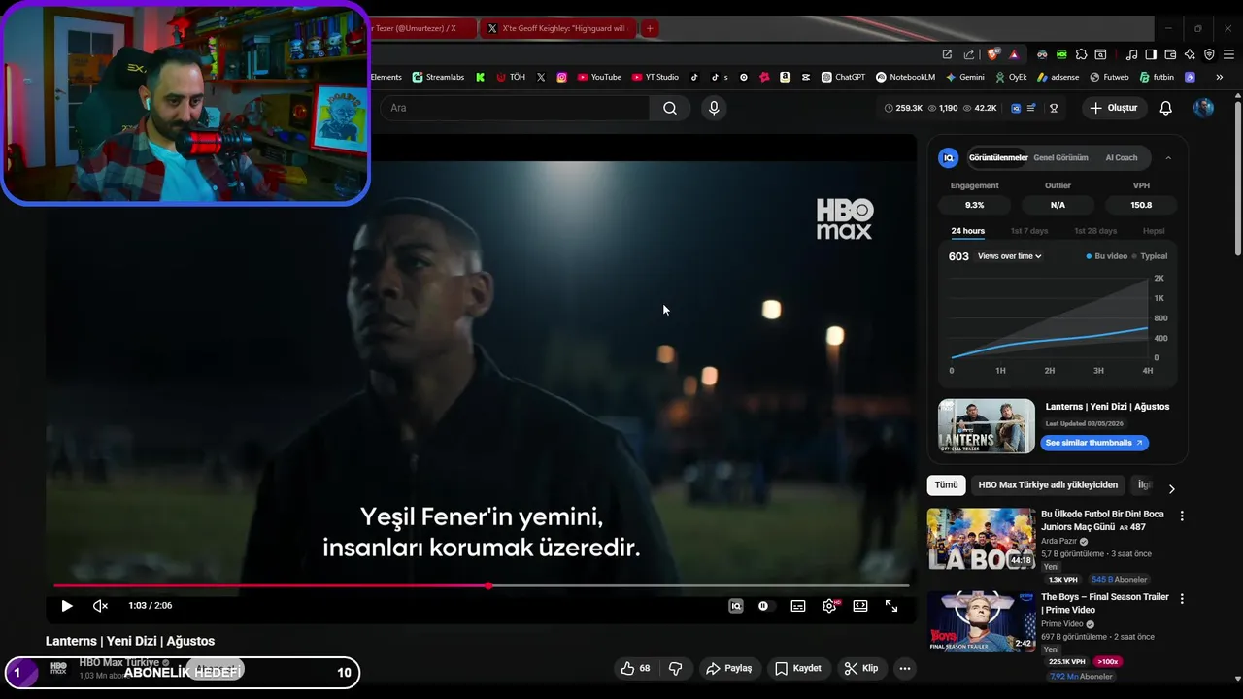Open options menu for Boca Juniors video
Viewport: 1243px width, 699px height.
coord(1182,516)
